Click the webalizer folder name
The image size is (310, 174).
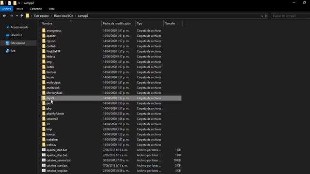pos(52,140)
